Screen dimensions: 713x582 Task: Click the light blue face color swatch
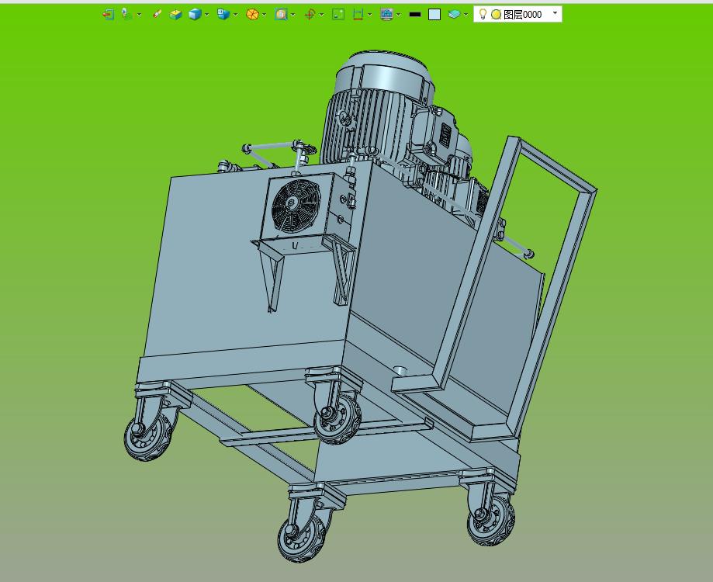click(x=434, y=15)
